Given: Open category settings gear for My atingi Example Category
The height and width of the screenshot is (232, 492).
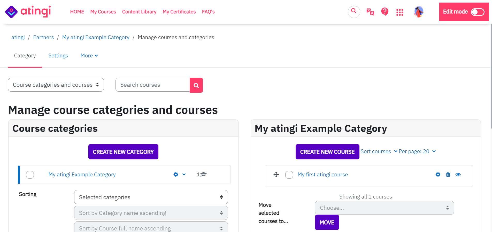Looking at the screenshot, I should coord(176,175).
